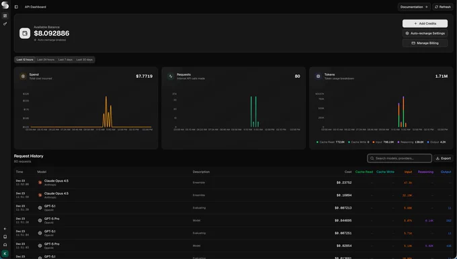Click the Refresh button

coord(443,7)
